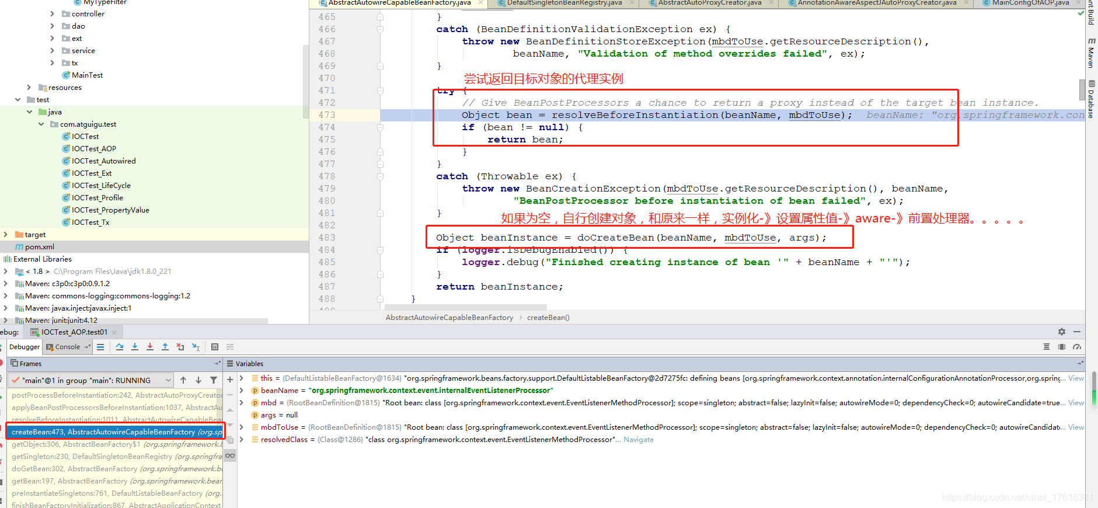Toggle code fold at line 471
Screen dimensions: 1098x508
[x=380, y=91]
